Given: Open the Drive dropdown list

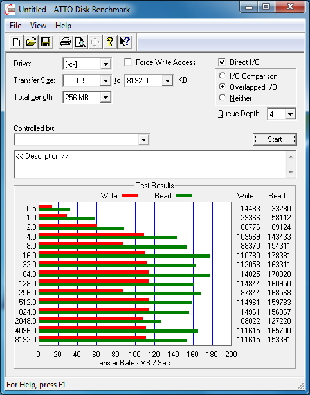Looking at the screenshot, I should point(105,64).
